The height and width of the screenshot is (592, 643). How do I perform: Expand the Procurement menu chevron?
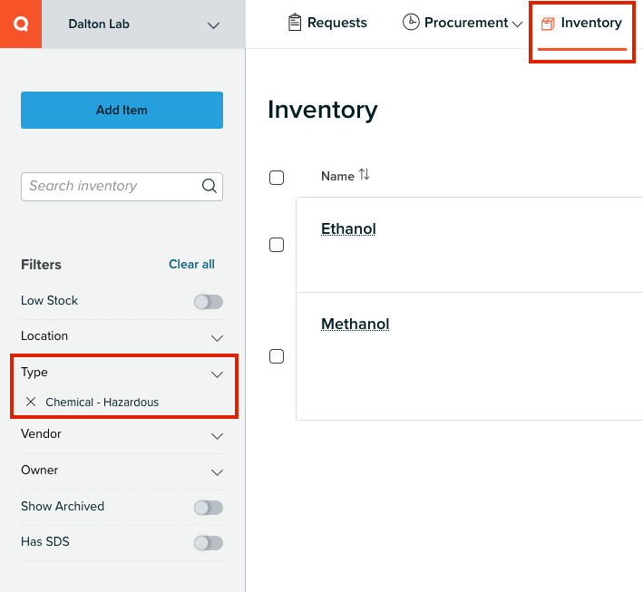pos(518,24)
